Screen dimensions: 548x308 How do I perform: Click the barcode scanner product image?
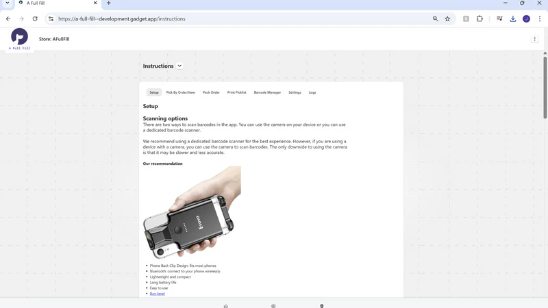(x=192, y=213)
